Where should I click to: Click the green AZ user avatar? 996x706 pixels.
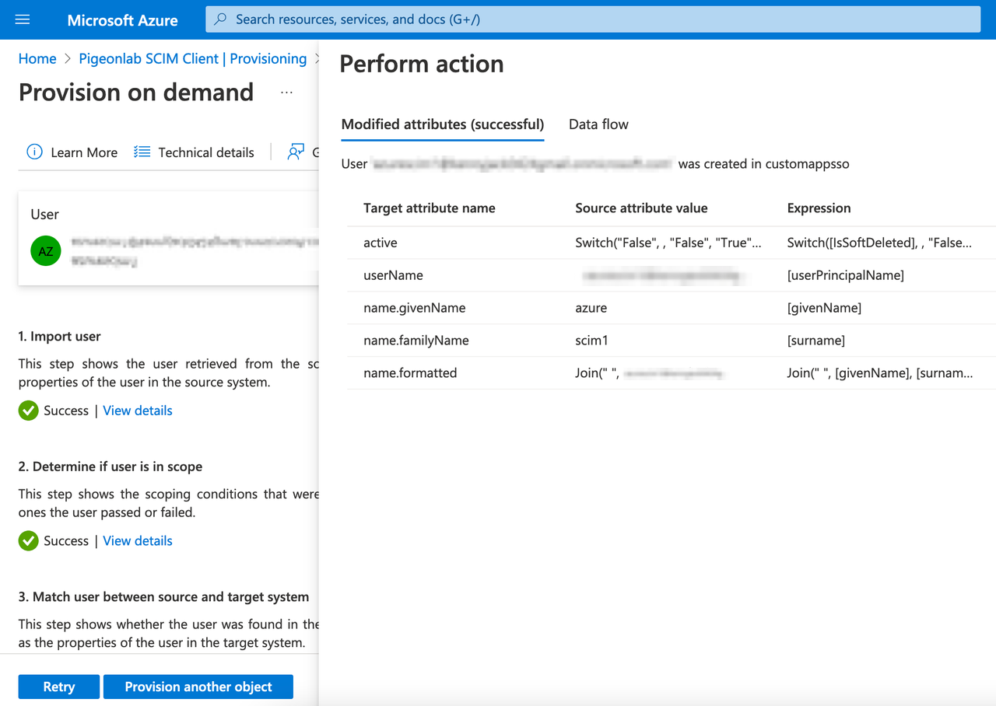(x=46, y=251)
